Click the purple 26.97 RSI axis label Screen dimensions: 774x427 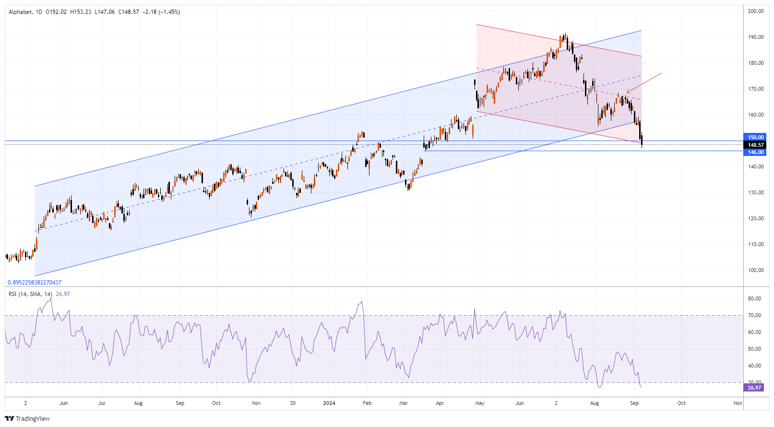click(x=754, y=388)
